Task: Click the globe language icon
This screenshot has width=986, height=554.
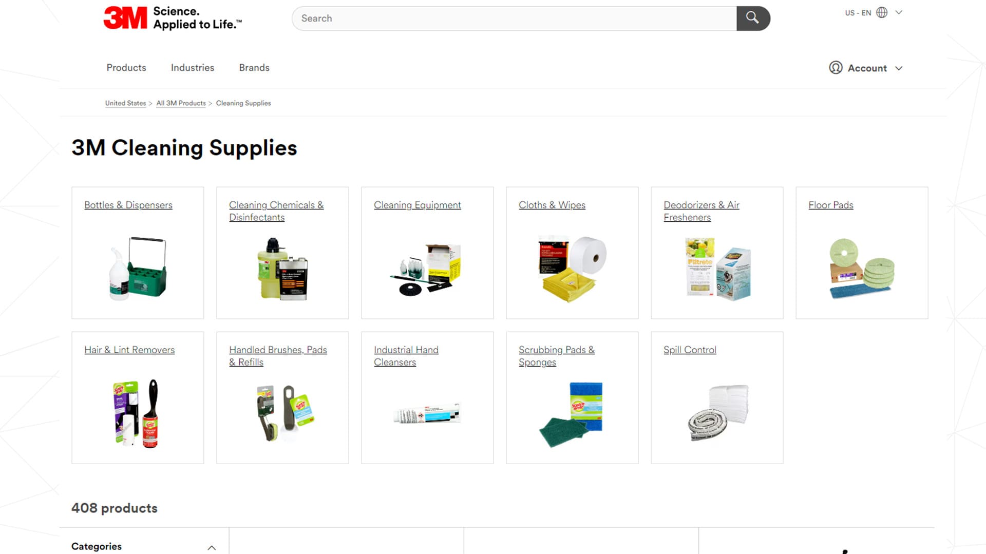Action: click(882, 12)
